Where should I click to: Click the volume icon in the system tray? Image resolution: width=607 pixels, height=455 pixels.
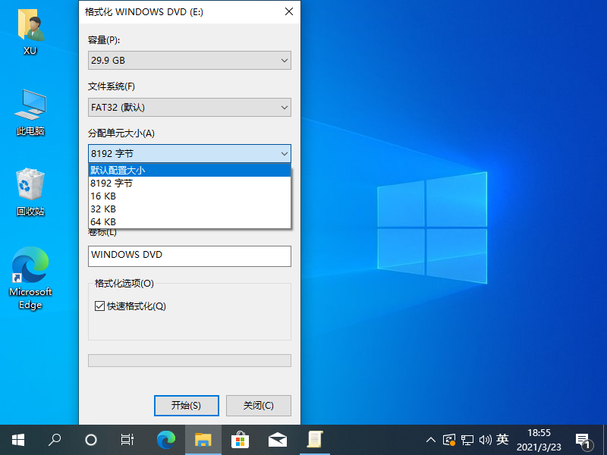(486, 439)
